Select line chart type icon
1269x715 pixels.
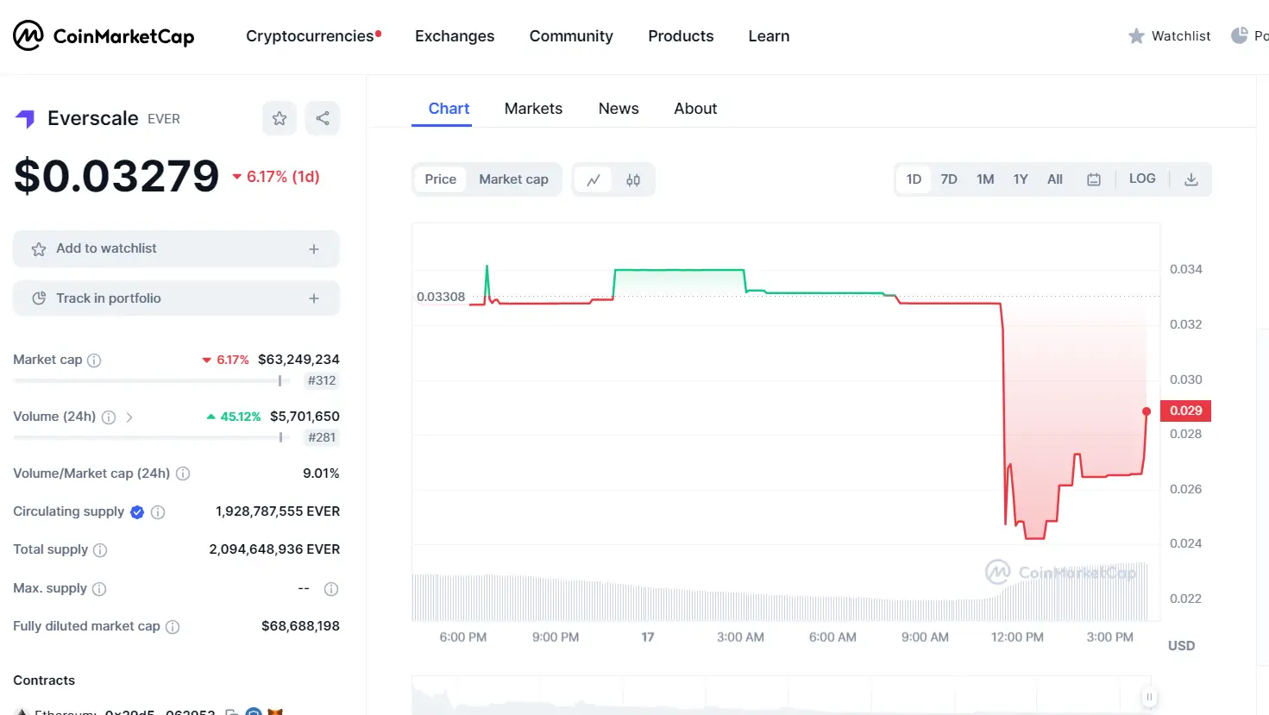coord(594,179)
